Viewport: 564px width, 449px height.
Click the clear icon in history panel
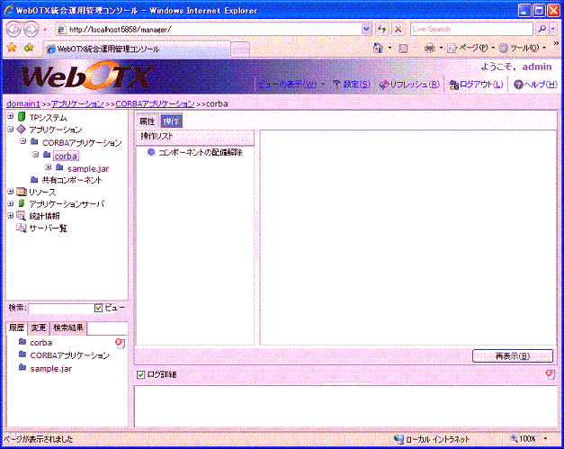(x=120, y=343)
